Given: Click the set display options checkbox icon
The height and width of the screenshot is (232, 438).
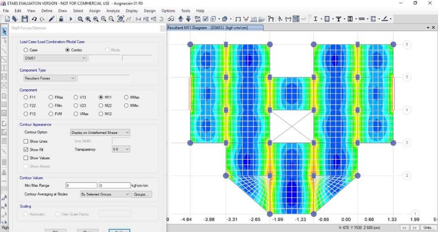Looking at the screenshot, I should point(206,19).
